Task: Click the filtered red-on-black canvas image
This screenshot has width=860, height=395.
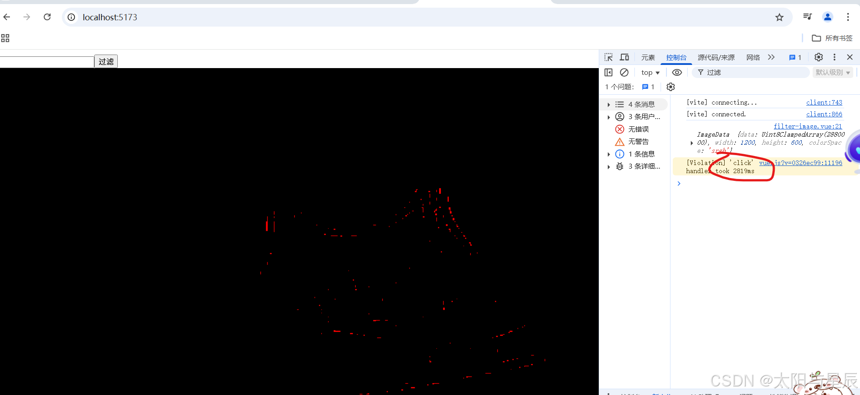Action: [x=299, y=231]
